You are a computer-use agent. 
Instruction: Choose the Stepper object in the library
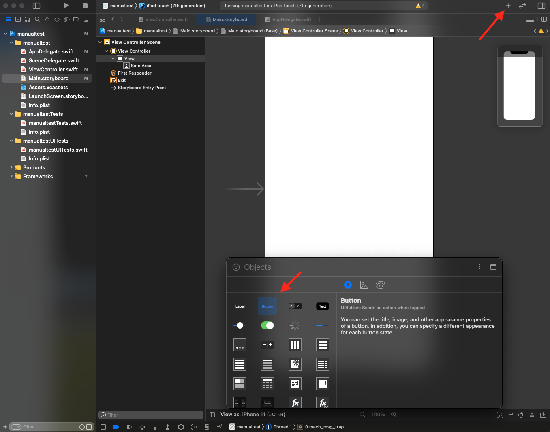pyautogui.click(x=268, y=345)
